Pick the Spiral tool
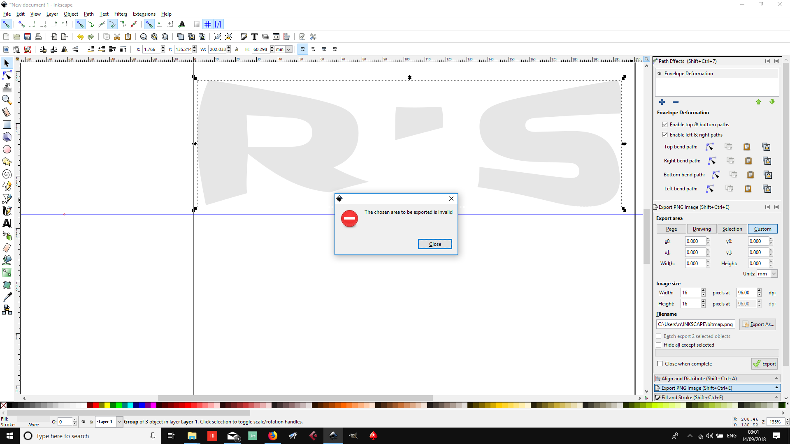Viewport: 790px width, 444px height. click(7, 174)
